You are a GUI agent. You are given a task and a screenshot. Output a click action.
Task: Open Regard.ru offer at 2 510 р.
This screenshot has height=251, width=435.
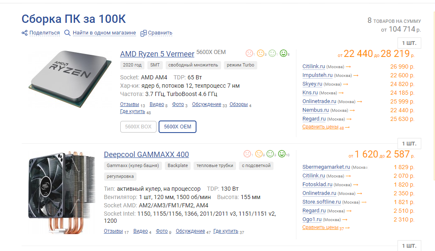[314, 211]
